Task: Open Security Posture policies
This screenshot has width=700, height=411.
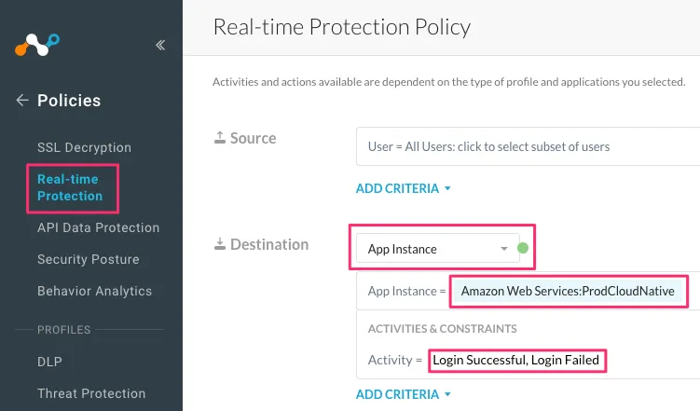Action: click(x=88, y=259)
